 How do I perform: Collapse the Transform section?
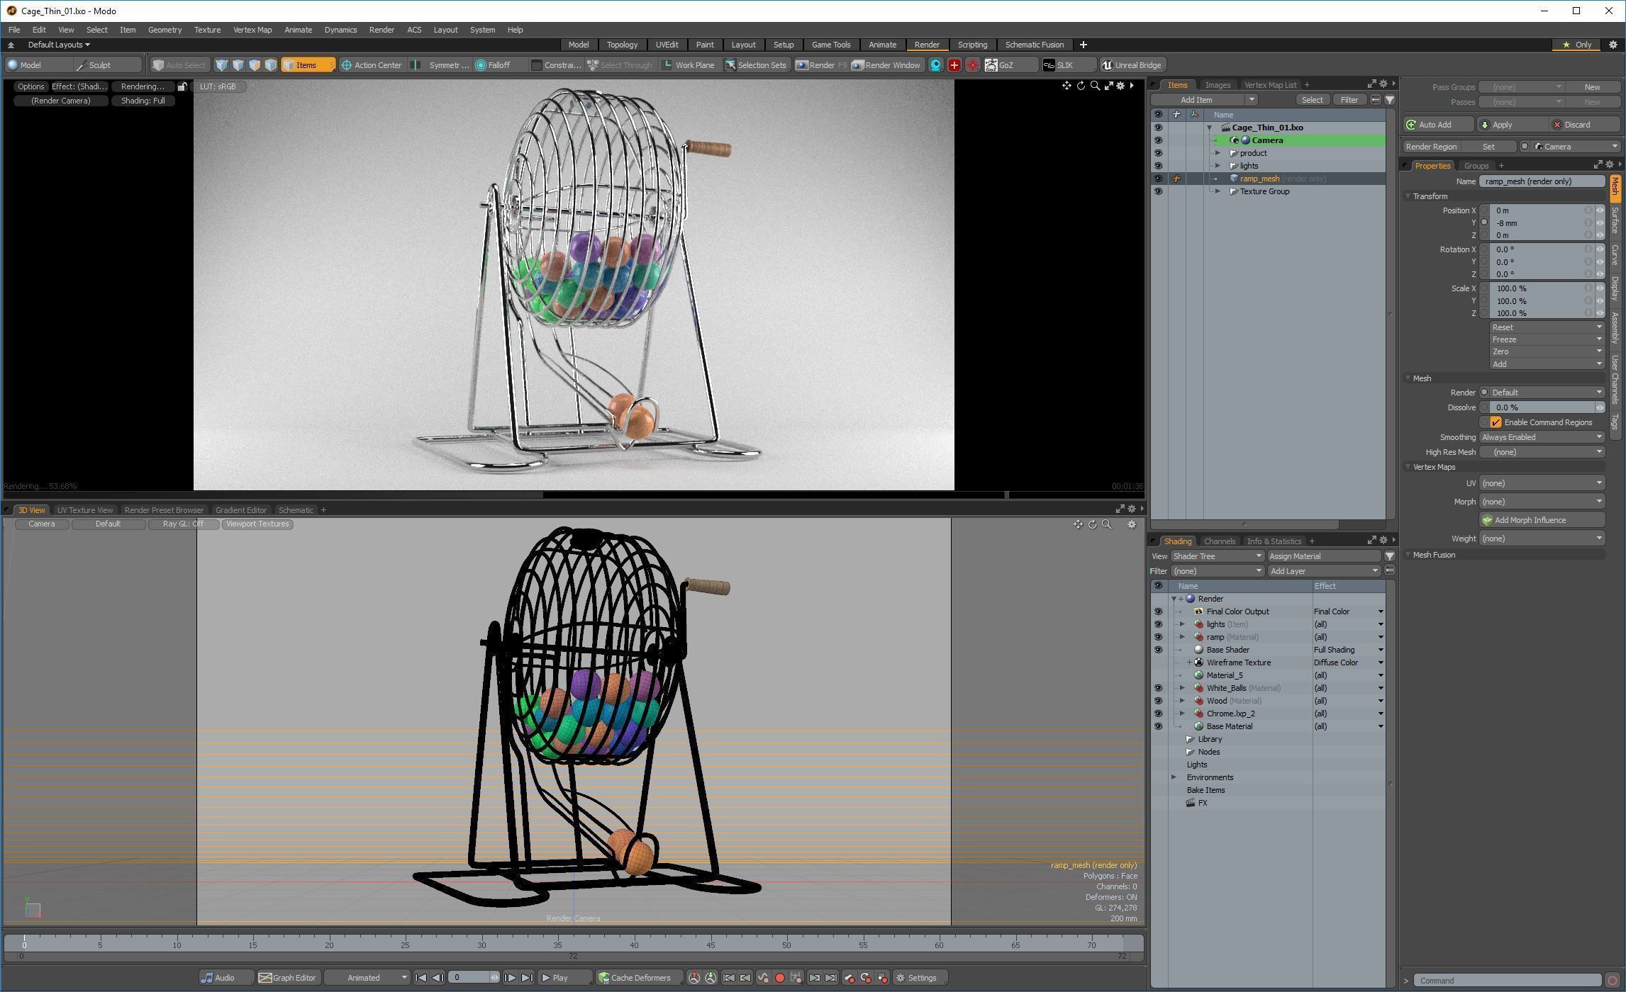tap(1408, 196)
